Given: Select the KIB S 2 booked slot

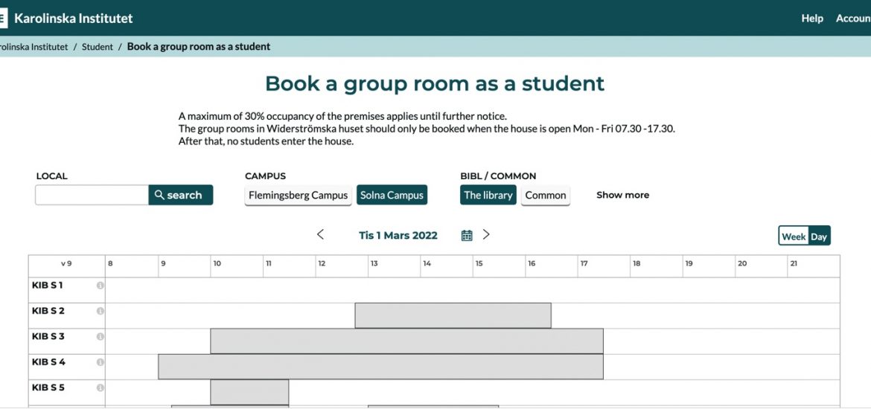Looking at the screenshot, I should pyautogui.click(x=453, y=316).
